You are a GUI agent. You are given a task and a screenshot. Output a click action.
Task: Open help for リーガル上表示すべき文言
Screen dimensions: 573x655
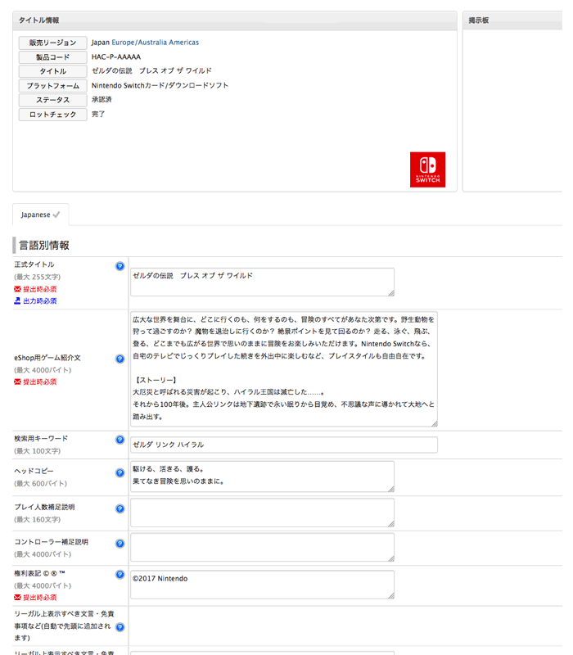coord(120,627)
